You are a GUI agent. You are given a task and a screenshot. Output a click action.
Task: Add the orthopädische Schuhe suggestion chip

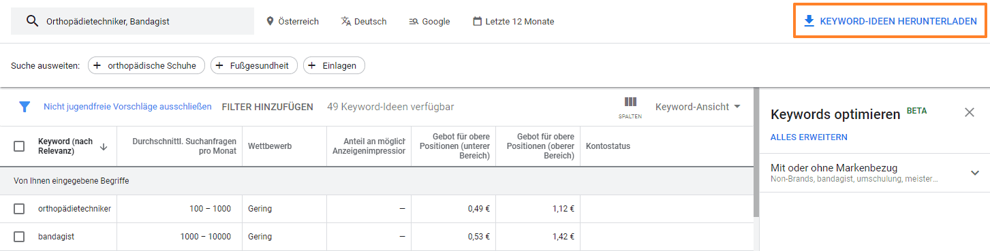[x=146, y=65]
